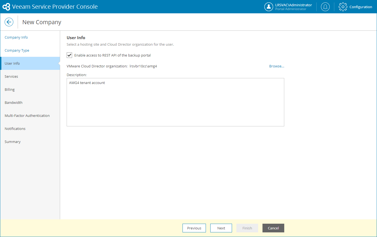Open the Billing wizard step
The width and height of the screenshot is (377, 237).
(x=10, y=89)
